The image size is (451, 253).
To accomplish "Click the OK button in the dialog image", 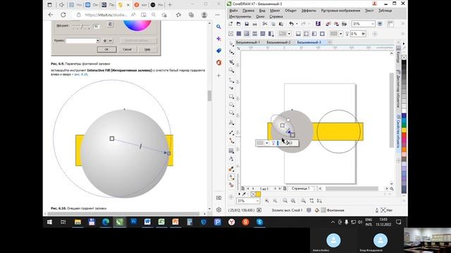I will (x=106, y=49).
